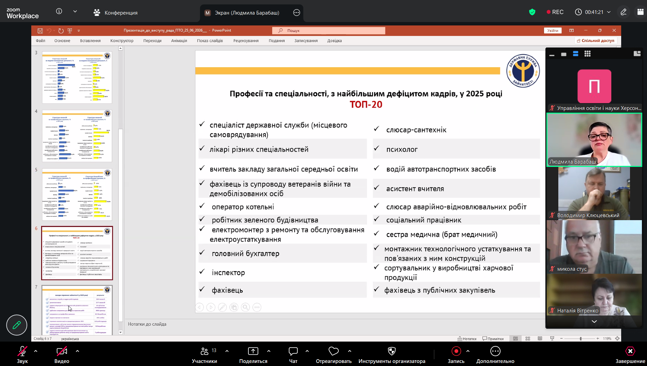This screenshot has width=647, height=366.
Task: Open the view layout icon at top right
Action: pos(640,12)
